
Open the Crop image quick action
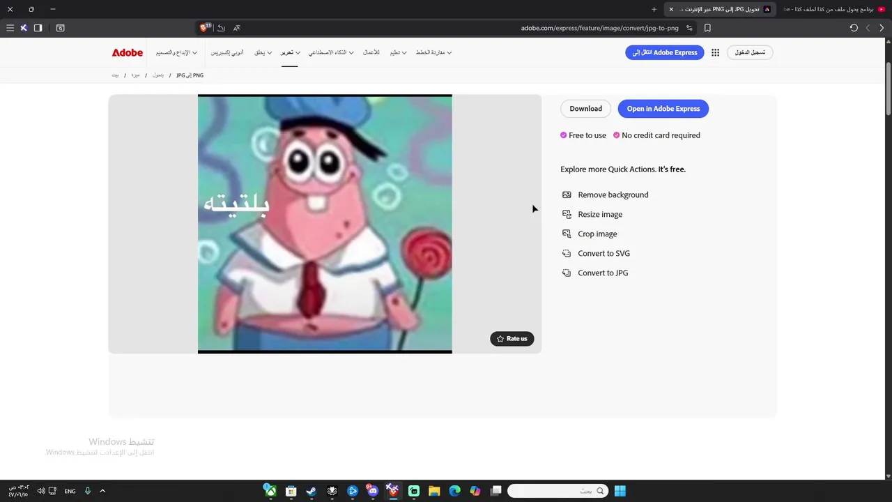click(590, 234)
